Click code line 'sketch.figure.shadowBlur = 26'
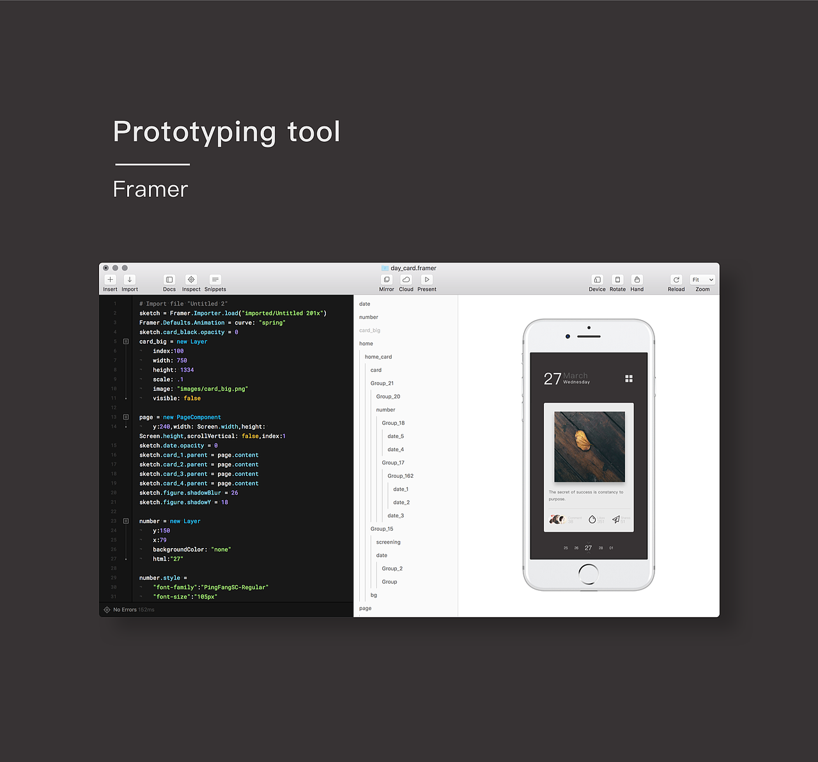The width and height of the screenshot is (818, 762). pos(189,493)
